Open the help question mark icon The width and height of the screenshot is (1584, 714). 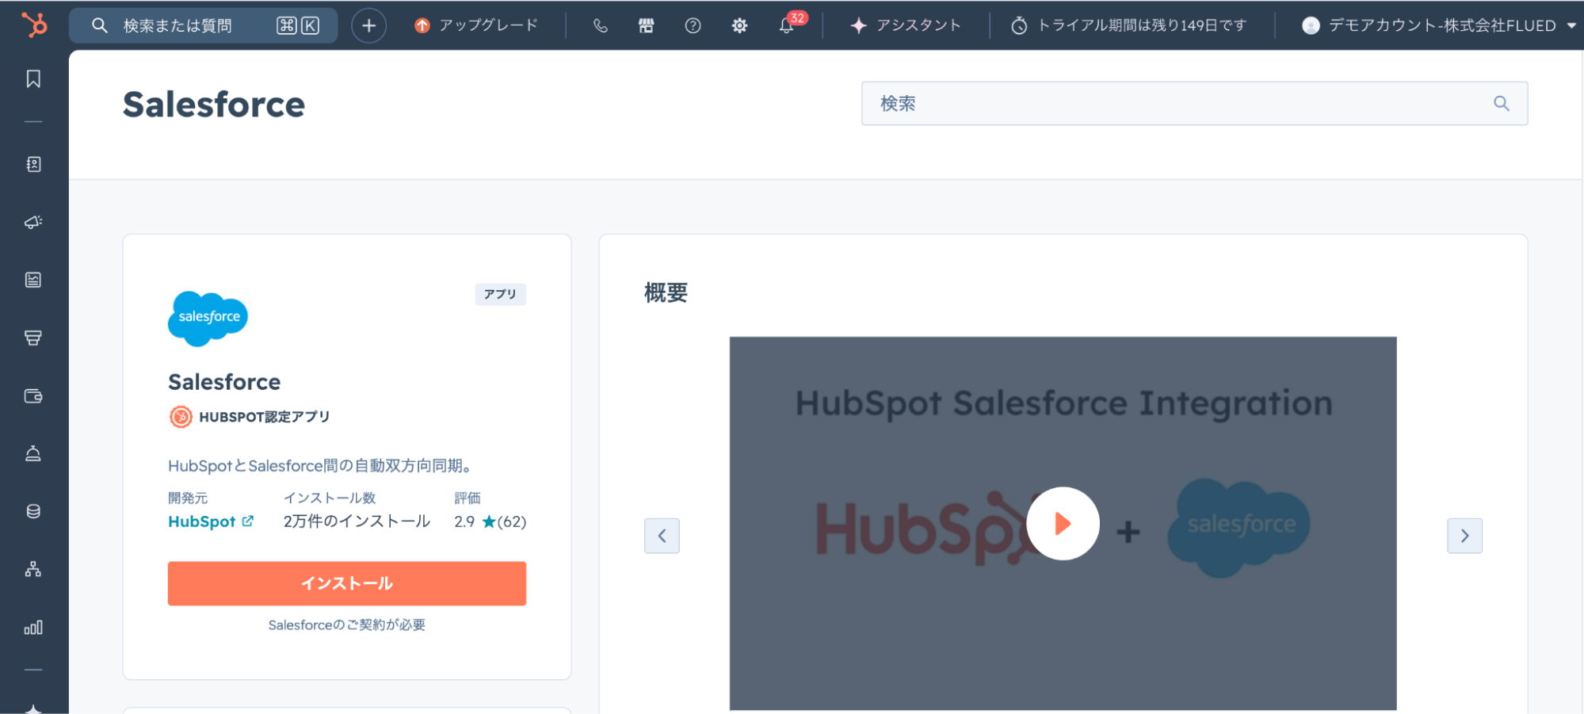coord(693,25)
